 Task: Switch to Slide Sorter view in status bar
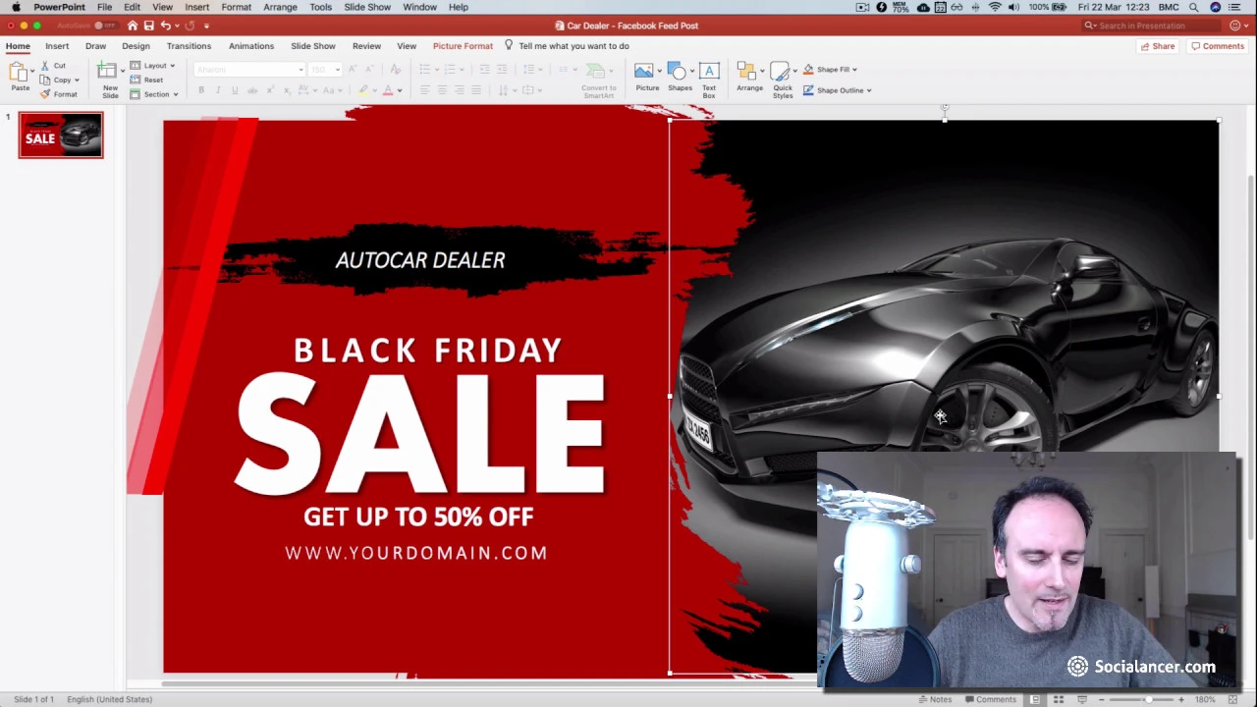tap(1059, 699)
